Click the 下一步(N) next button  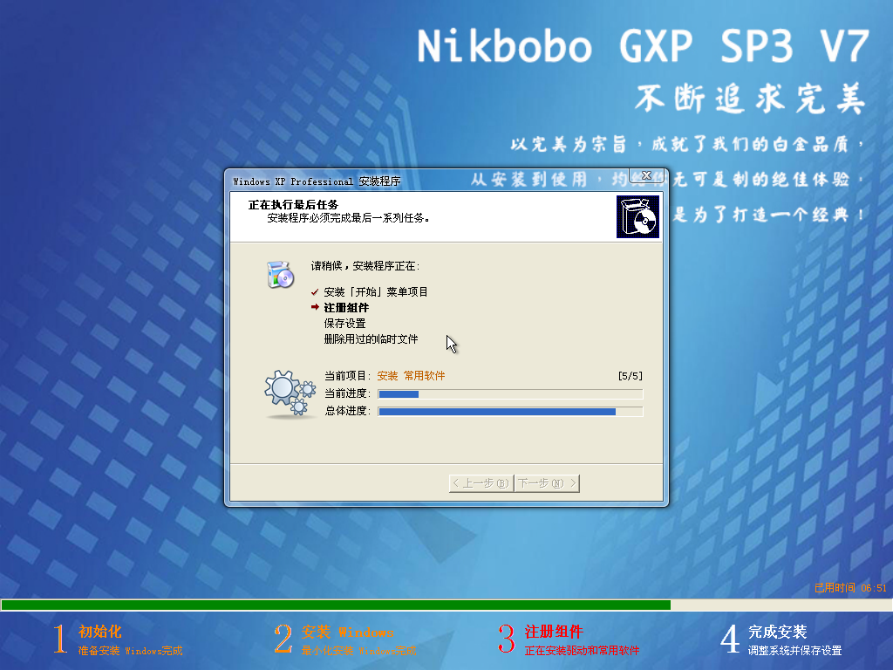(x=547, y=483)
